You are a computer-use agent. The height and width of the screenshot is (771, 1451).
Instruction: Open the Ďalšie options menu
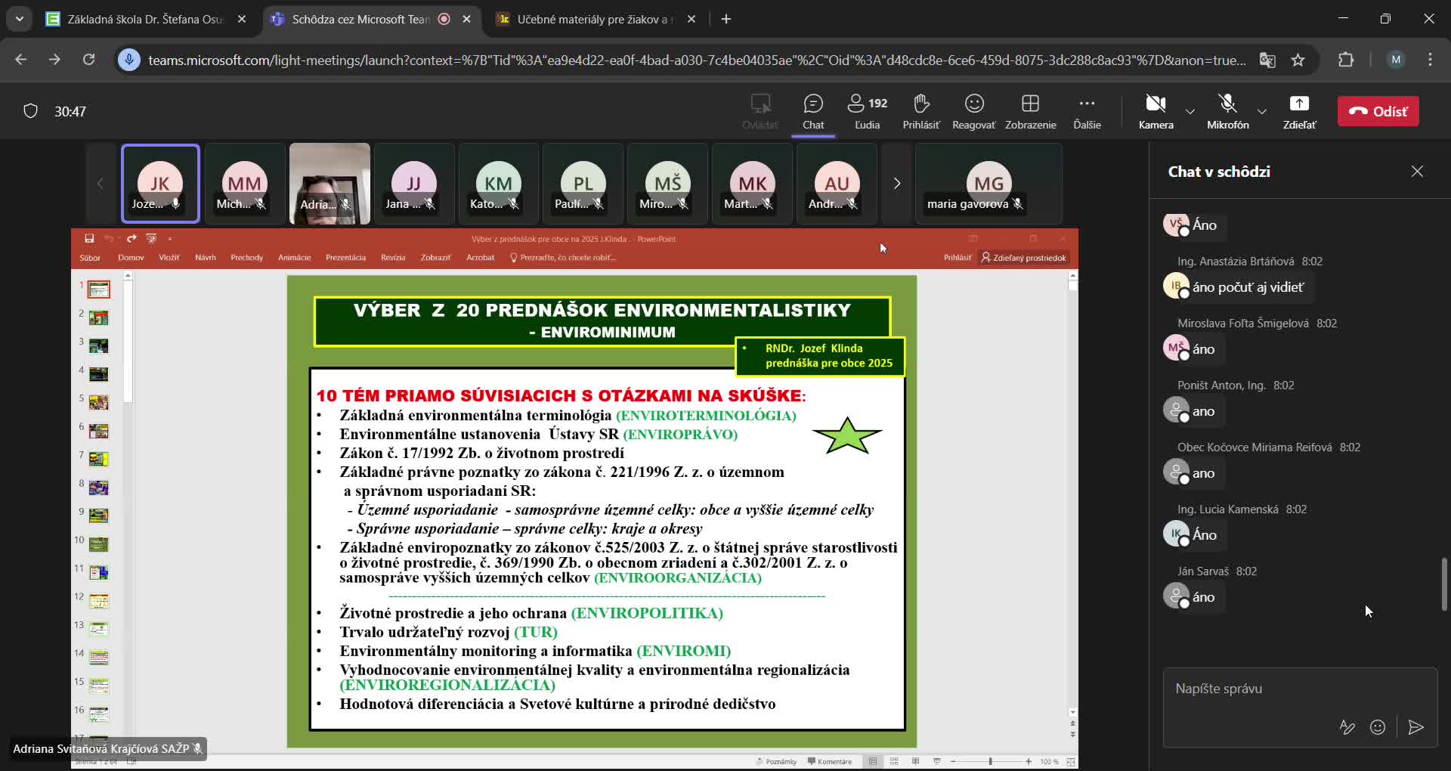pos(1087,111)
